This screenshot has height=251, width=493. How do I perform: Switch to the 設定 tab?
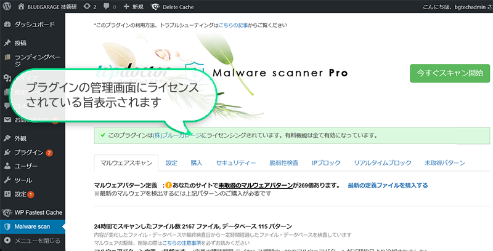coord(171,163)
